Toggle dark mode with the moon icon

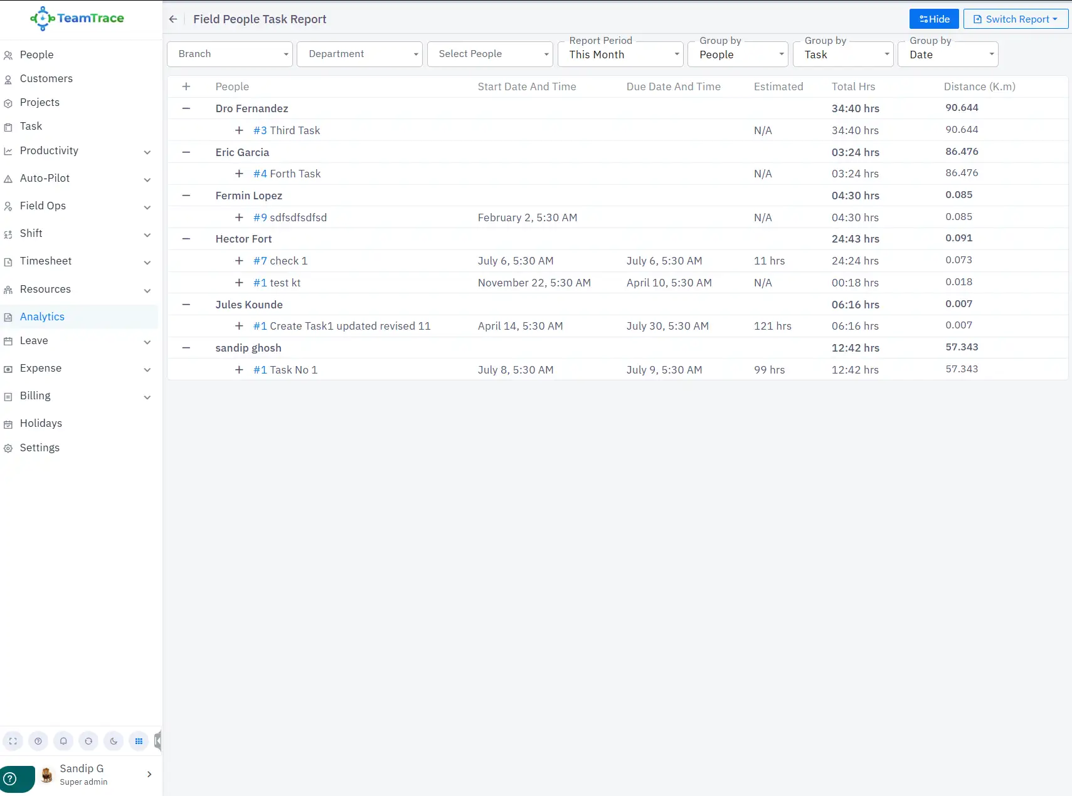114,741
